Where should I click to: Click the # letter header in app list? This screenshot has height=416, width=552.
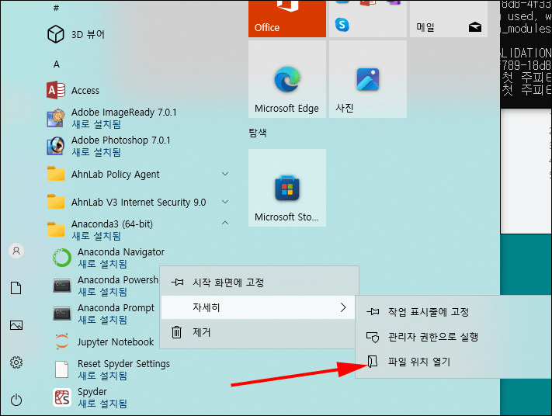pos(57,8)
